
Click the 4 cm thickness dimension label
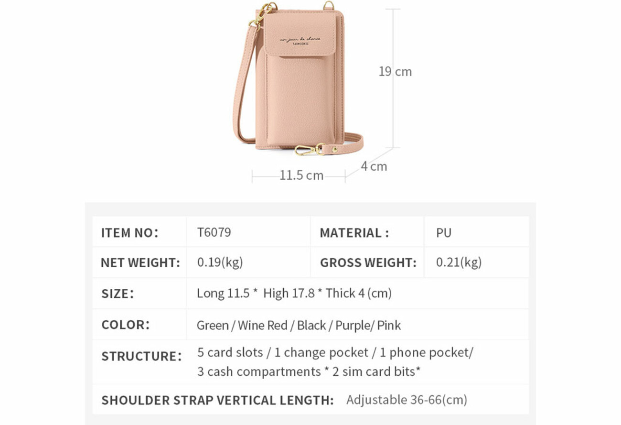pyautogui.click(x=374, y=166)
